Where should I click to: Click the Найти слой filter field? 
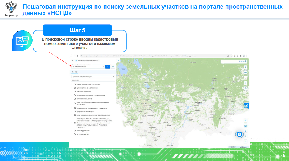click(93, 80)
